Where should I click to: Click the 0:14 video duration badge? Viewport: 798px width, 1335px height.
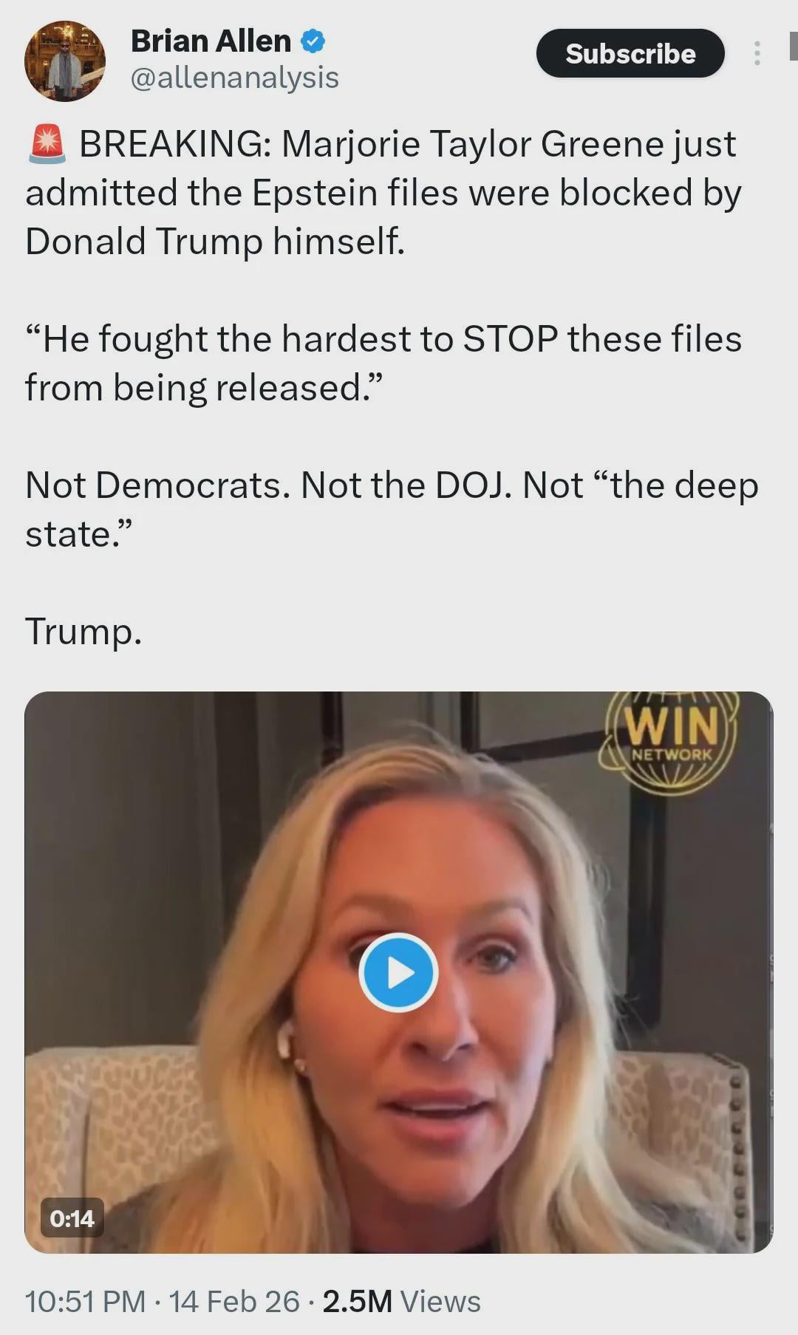(x=72, y=1218)
